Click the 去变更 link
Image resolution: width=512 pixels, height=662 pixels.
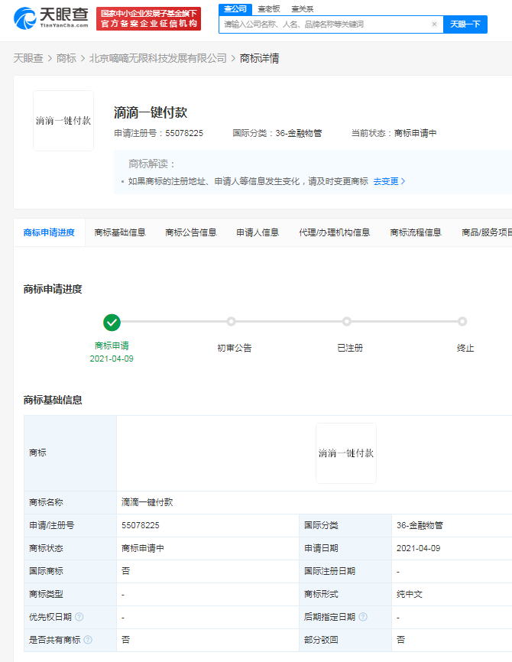389,181
